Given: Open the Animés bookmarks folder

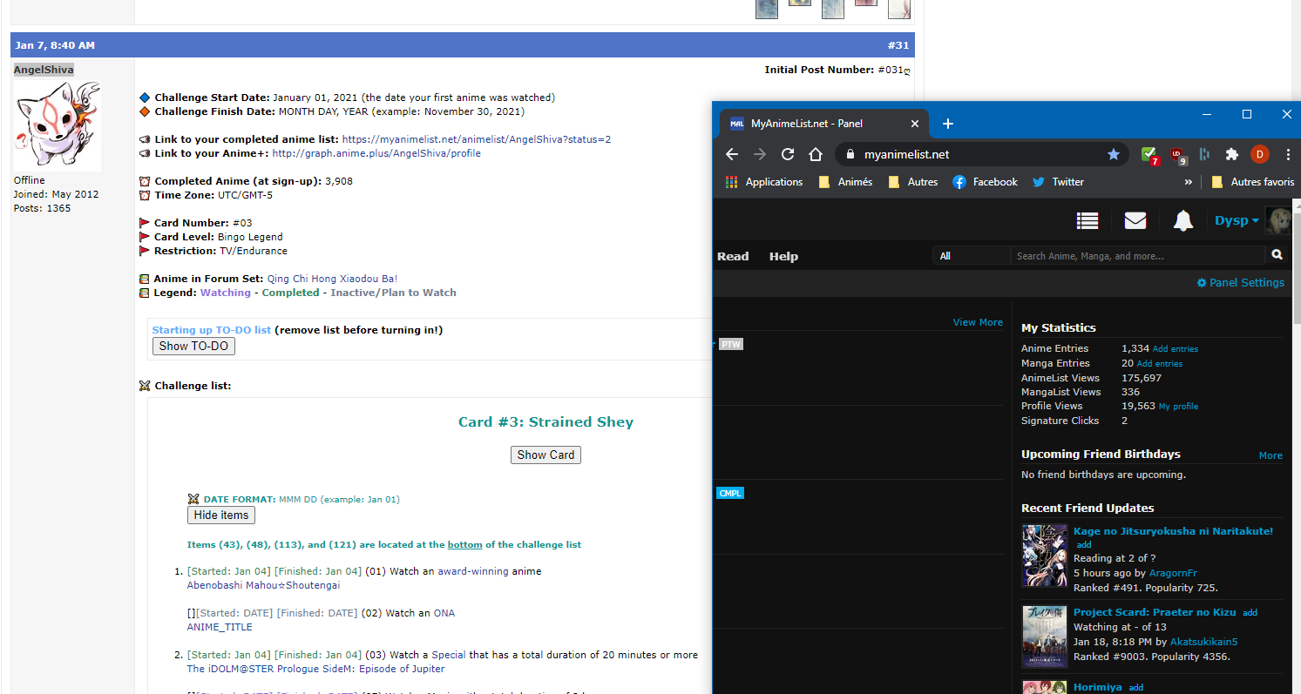Looking at the screenshot, I should coord(845,182).
